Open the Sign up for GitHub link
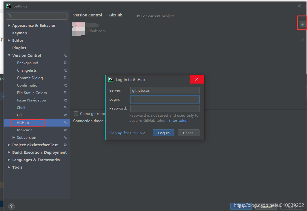Screen dimensions: 307x211 (125, 133)
